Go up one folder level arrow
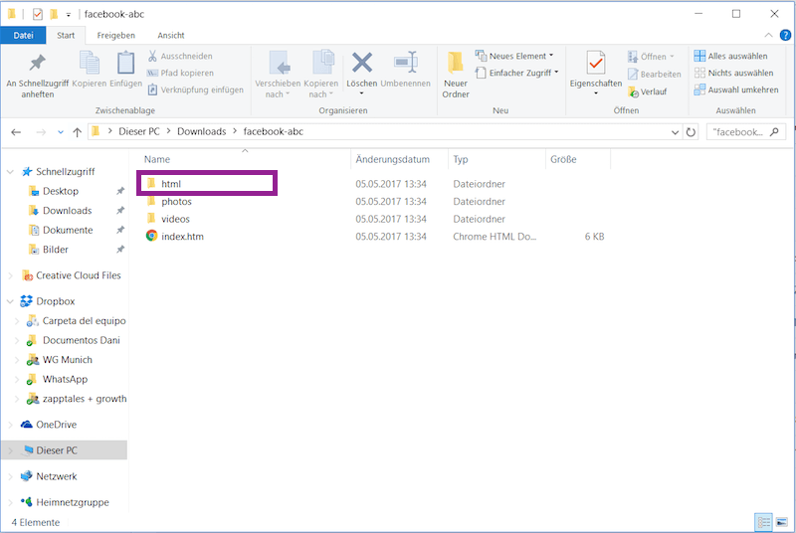 [x=78, y=132]
